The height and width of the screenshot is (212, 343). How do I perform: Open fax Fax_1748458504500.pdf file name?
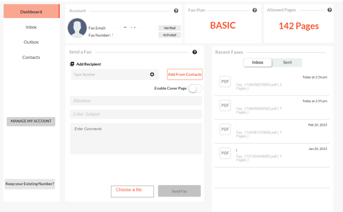[x=259, y=111]
